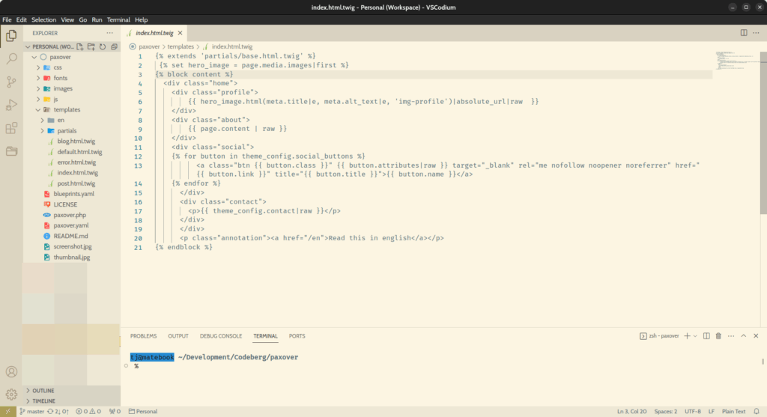
Task: Synchronize changes in status bar
Action: pyautogui.click(x=58, y=412)
